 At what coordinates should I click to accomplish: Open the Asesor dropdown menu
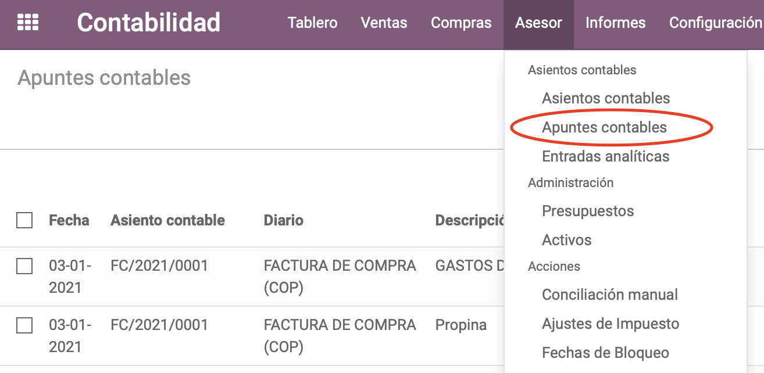pos(538,23)
